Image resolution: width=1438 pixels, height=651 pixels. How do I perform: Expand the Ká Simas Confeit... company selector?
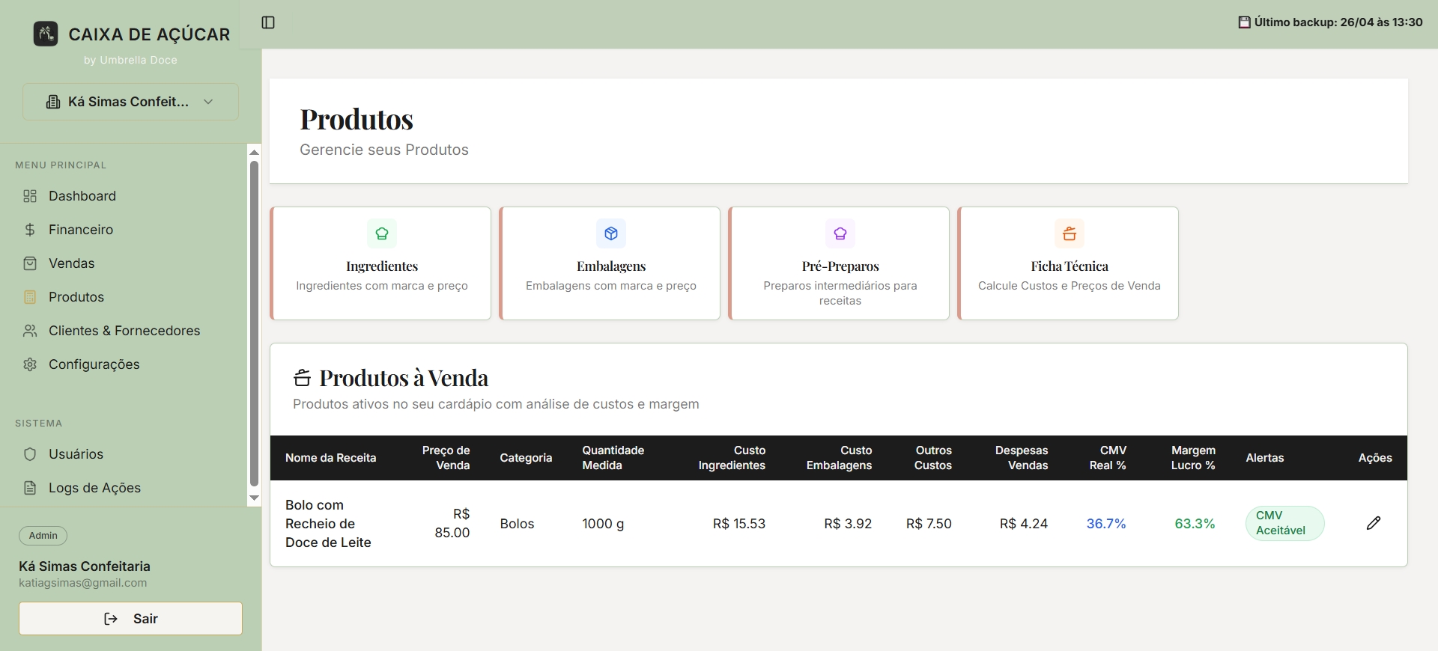pos(129,102)
